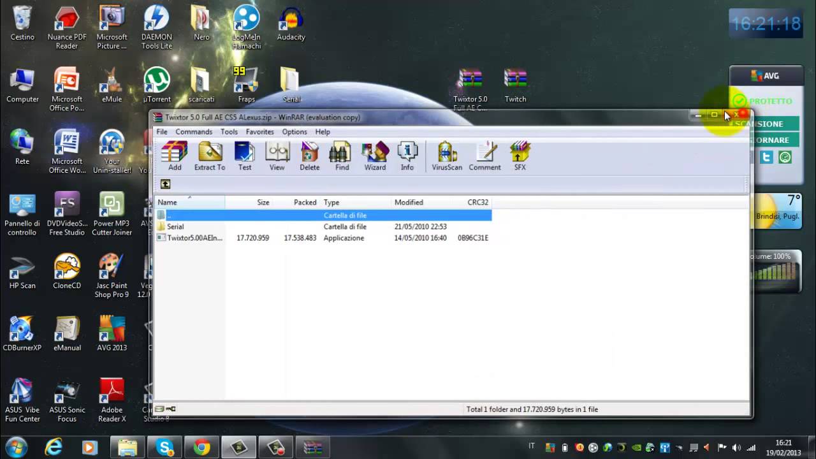The height and width of the screenshot is (459, 816).
Task: Click the Test archive icon
Action: 245,156
